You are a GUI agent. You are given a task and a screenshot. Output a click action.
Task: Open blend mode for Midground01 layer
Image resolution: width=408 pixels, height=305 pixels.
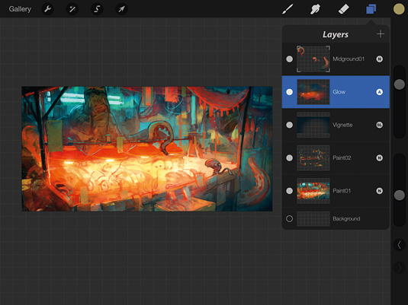click(x=379, y=59)
